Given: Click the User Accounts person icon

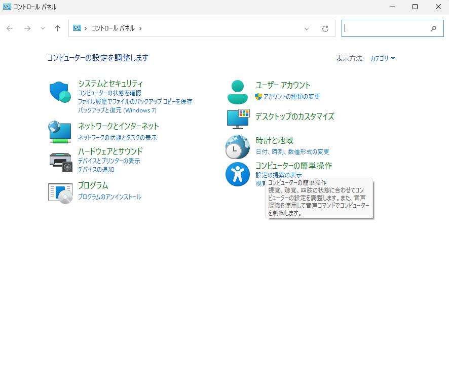Looking at the screenshot, I should point(237,92).
